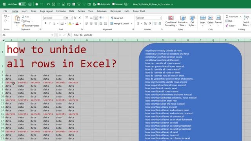Switch to the Page Layout tab
251x141 pixels.
(x=46, y=11)
